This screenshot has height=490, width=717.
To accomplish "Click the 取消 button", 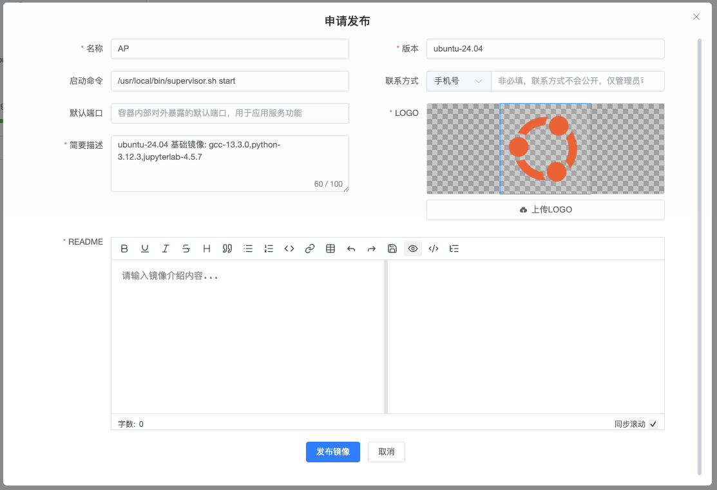I will point(387,452).
